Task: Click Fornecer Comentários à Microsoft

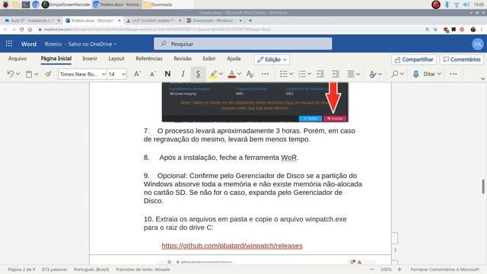Action: point(444,269)
